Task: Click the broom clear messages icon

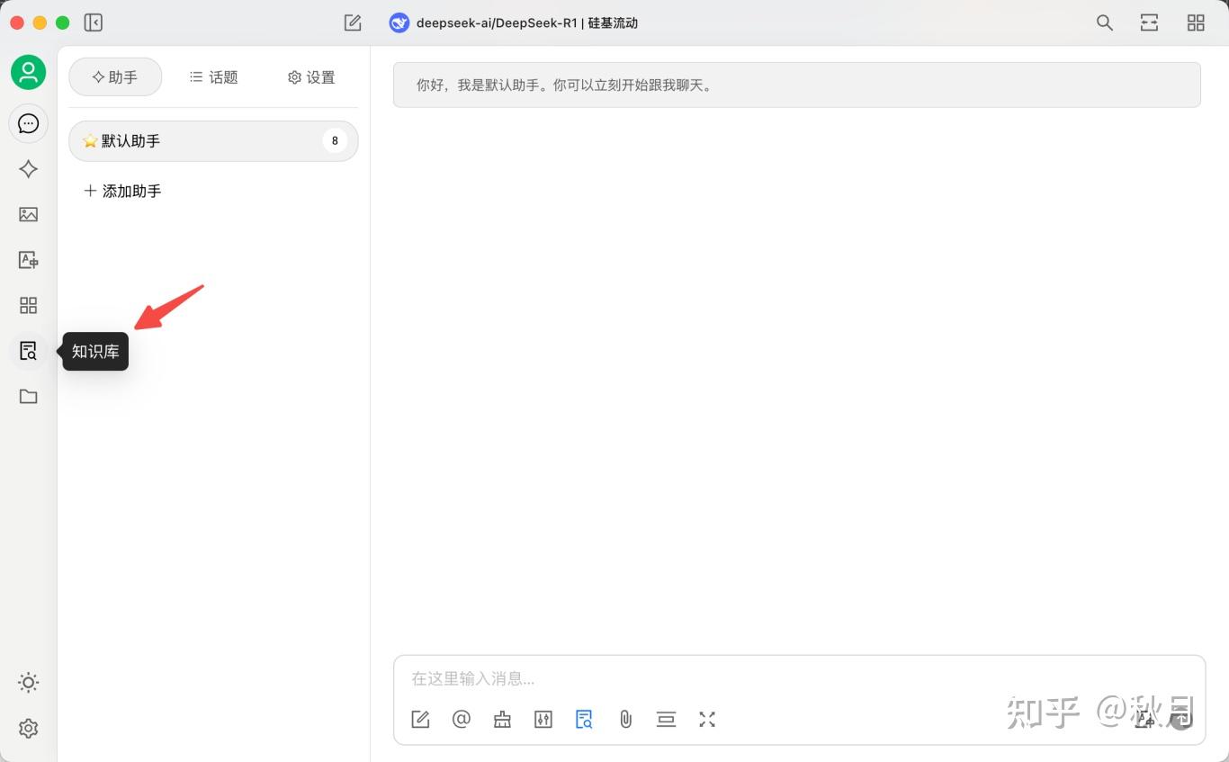Action: (502, 719)
